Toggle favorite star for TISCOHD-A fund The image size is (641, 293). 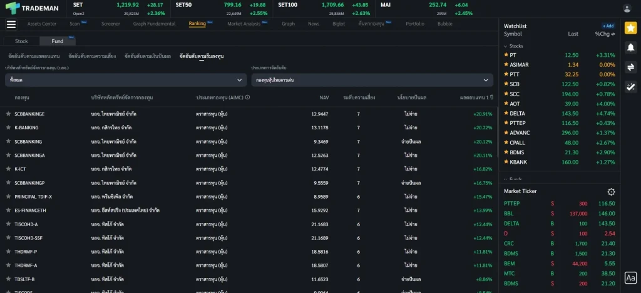8,224
